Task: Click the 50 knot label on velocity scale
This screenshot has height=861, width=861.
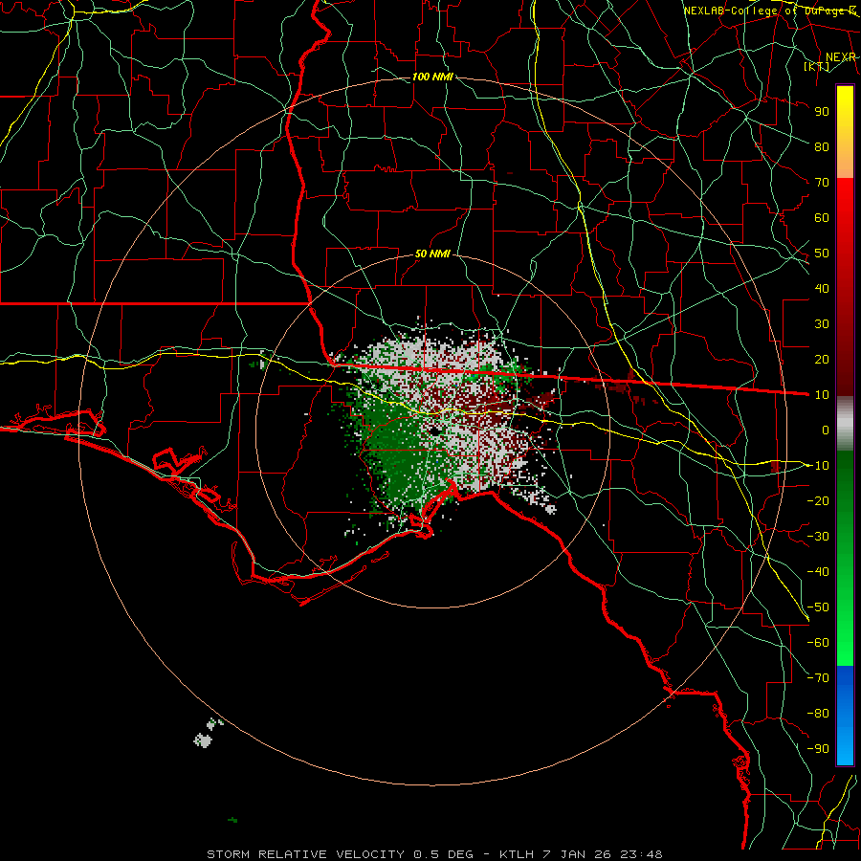Action: pos(822,254)
